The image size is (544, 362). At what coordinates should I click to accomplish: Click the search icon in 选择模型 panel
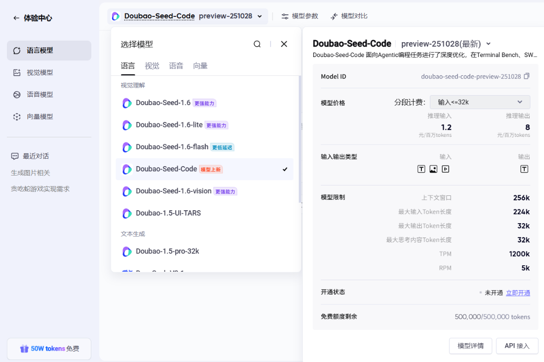257,44
